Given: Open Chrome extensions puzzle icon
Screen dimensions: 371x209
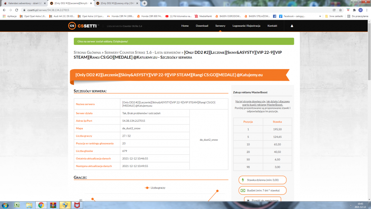Looking at the screenshot, I should [354, 10].
